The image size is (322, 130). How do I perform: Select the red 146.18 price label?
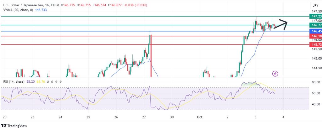pos(315,36)
